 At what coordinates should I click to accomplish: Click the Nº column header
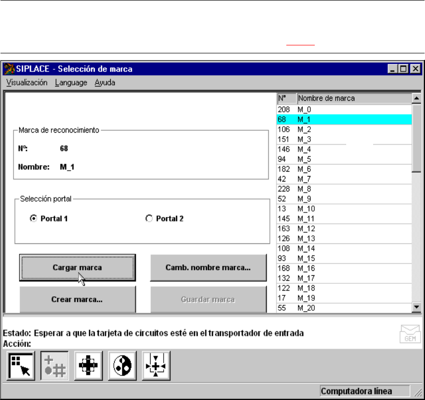pos(287,98)
